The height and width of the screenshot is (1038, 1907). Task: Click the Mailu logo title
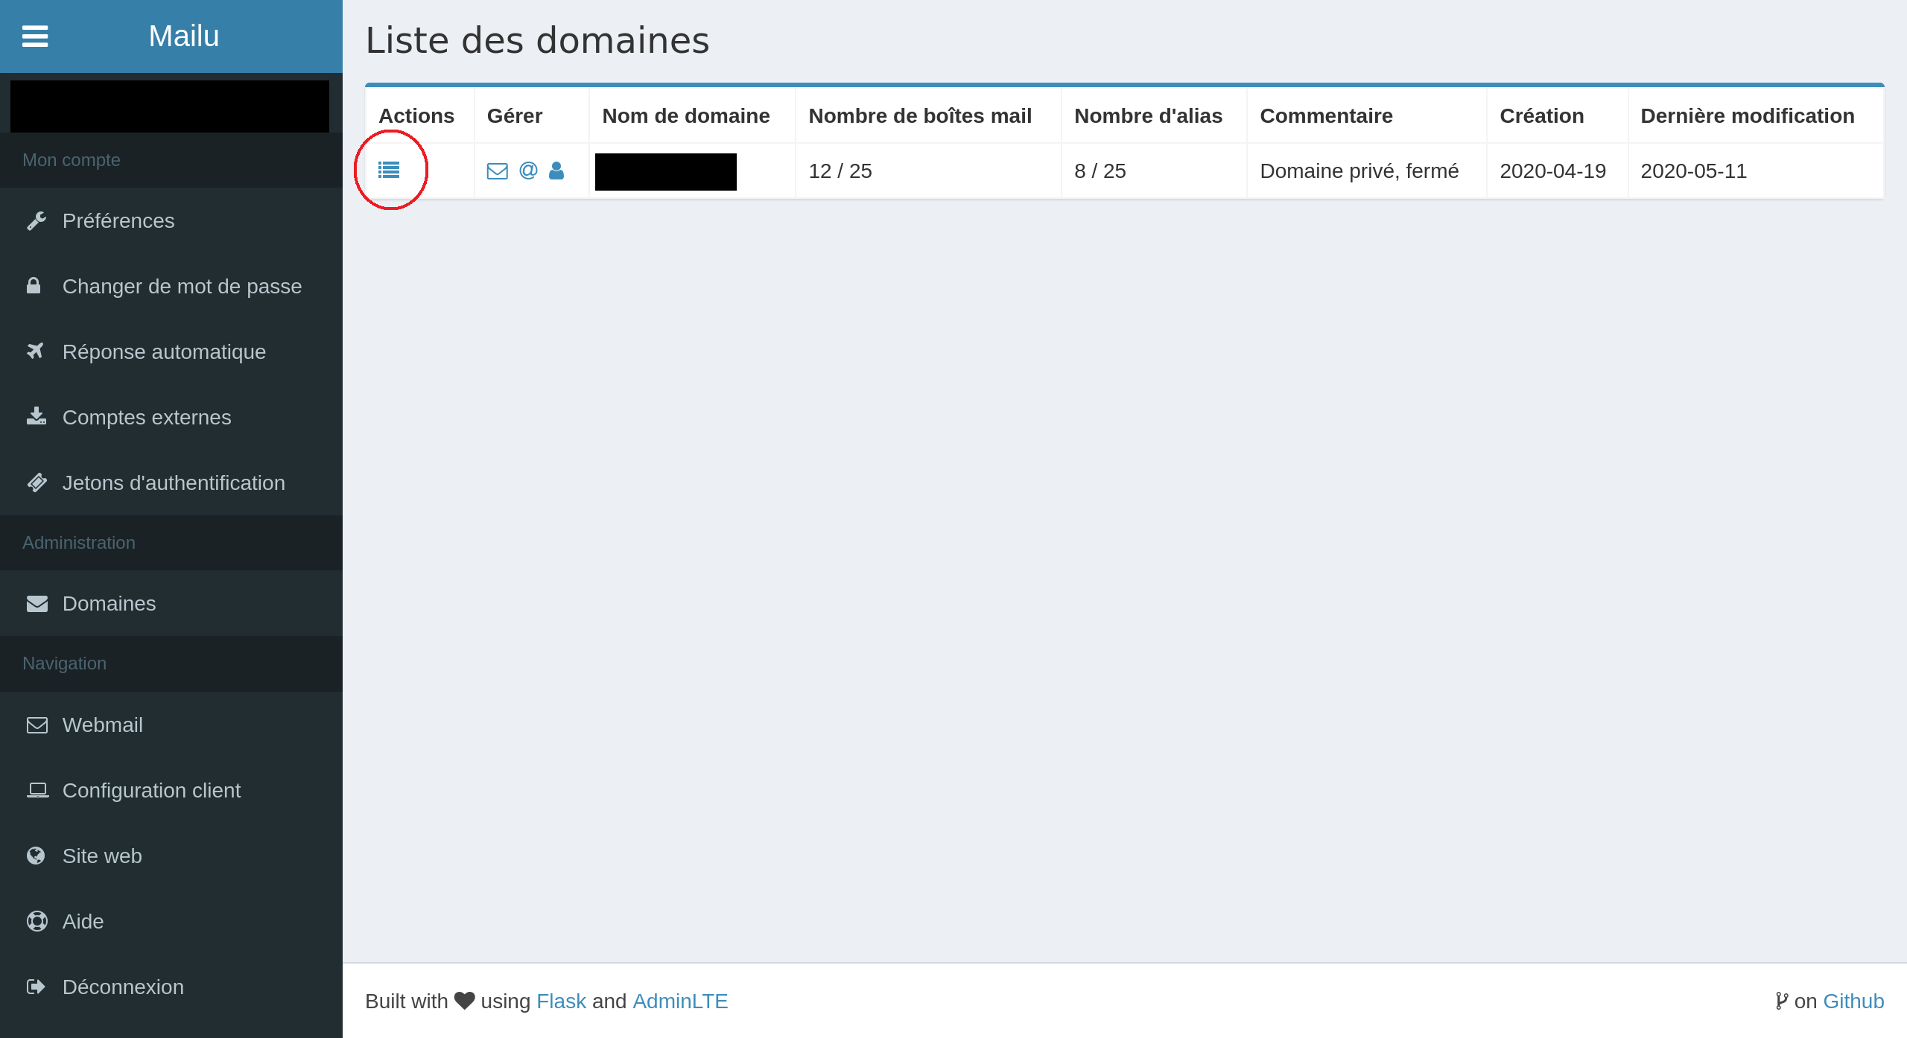click(183, 36)
